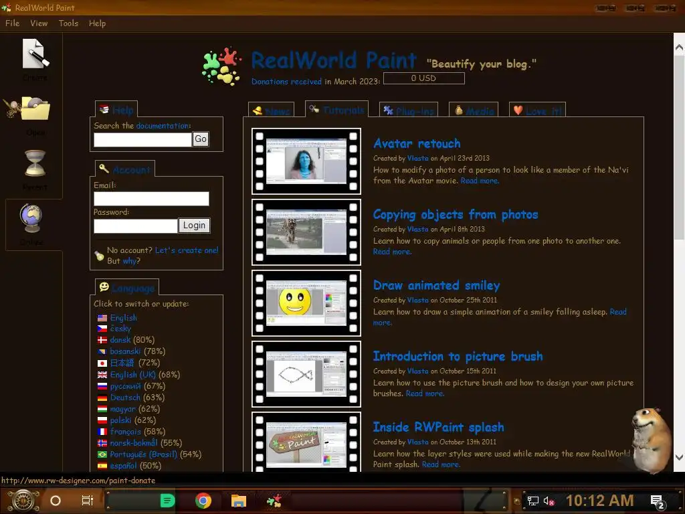
Task: Click the Open folder sidebar icon
Action: click(x=35, y=108)
